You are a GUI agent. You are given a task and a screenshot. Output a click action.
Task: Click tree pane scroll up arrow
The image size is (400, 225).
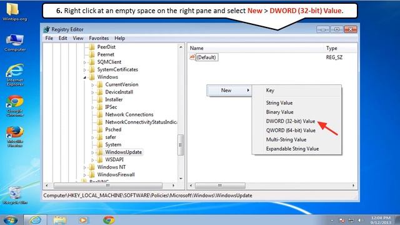point(181,47)
